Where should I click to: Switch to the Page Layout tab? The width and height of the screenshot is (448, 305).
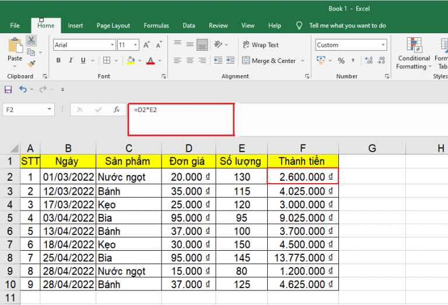(x=113, y=26)
